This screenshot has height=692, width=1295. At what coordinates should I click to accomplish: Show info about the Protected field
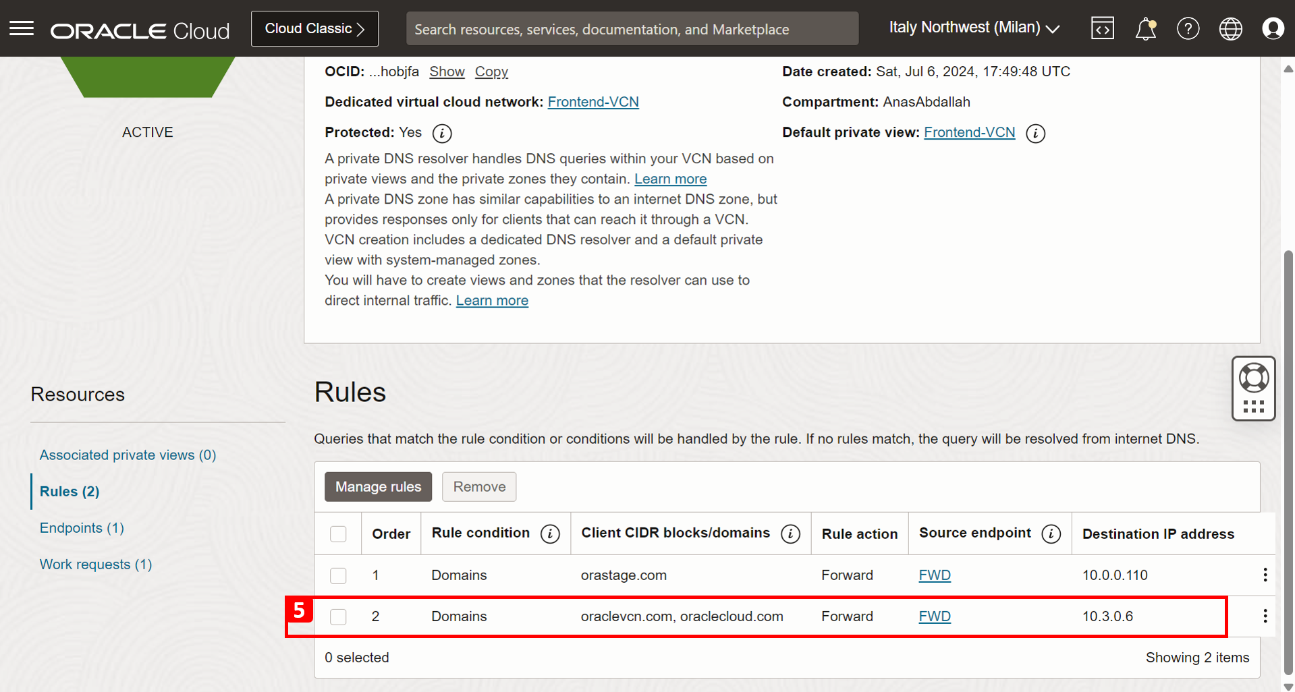pyautogui.click(x=442, y=133)
